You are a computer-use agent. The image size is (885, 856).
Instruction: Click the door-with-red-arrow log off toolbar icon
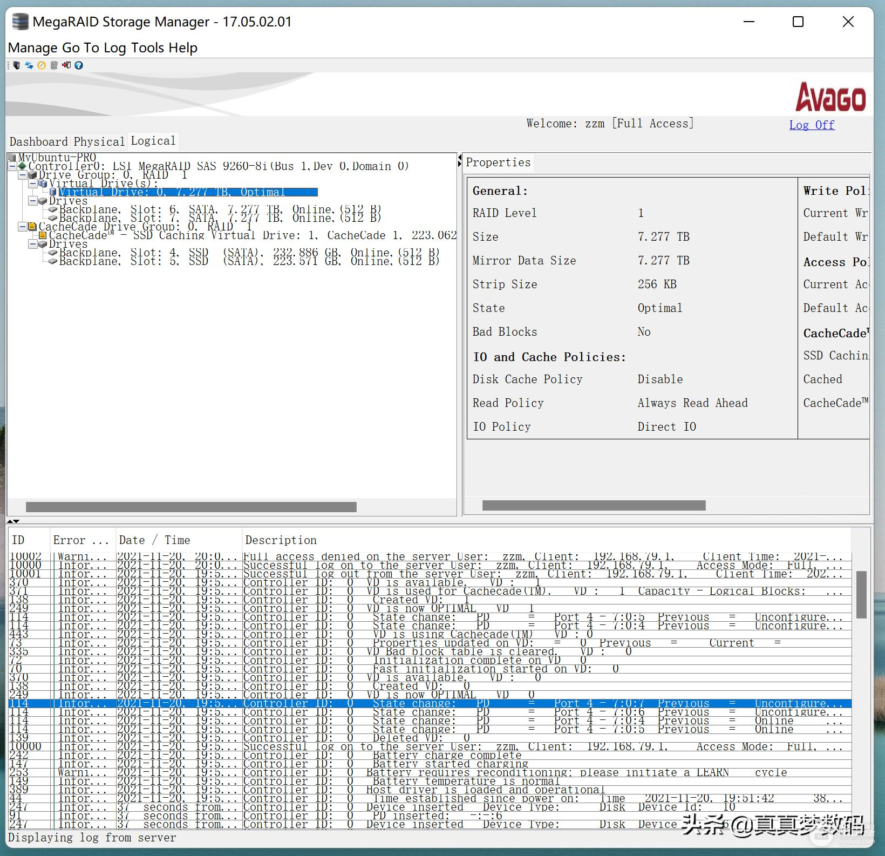pos(66,65)
